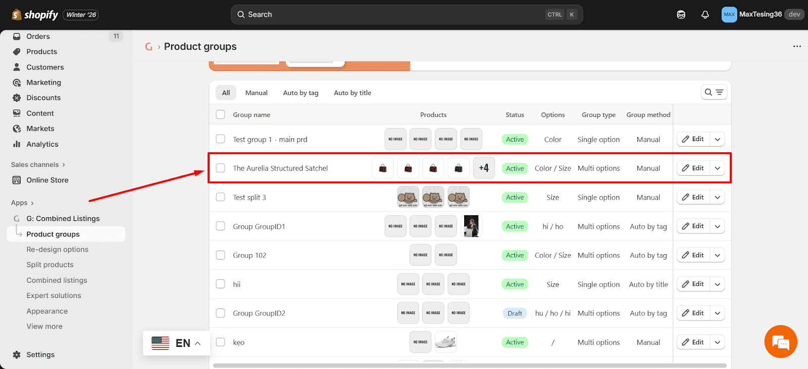Open Customers via its person icon
The width and height of the screenshot is (808, 369).
17,67
